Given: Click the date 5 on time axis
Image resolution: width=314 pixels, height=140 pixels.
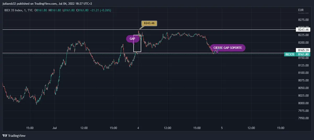Looking at the screenshot, I should [222, 128].
